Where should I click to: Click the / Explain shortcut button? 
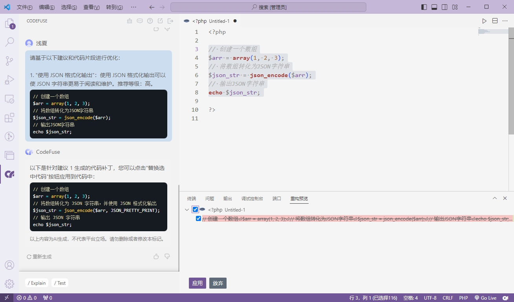37,283
